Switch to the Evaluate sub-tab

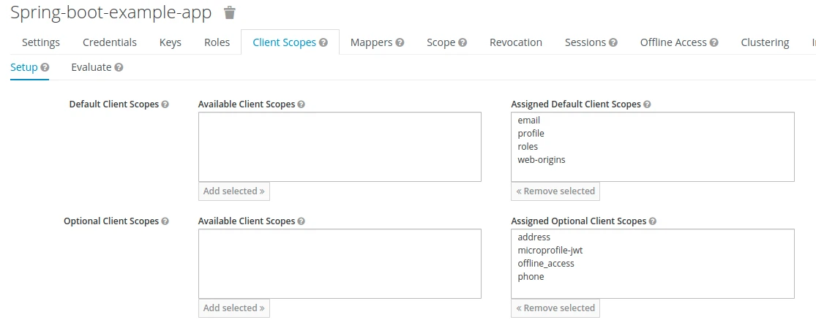coord(91,67)
